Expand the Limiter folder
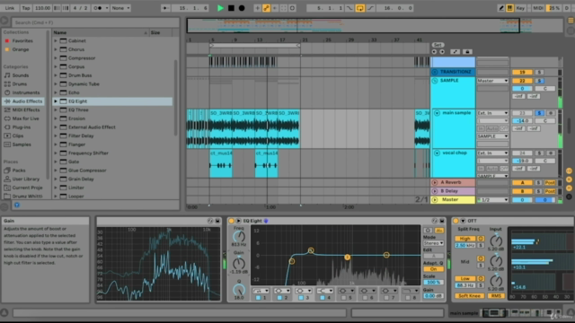 [x=56, y=188]
